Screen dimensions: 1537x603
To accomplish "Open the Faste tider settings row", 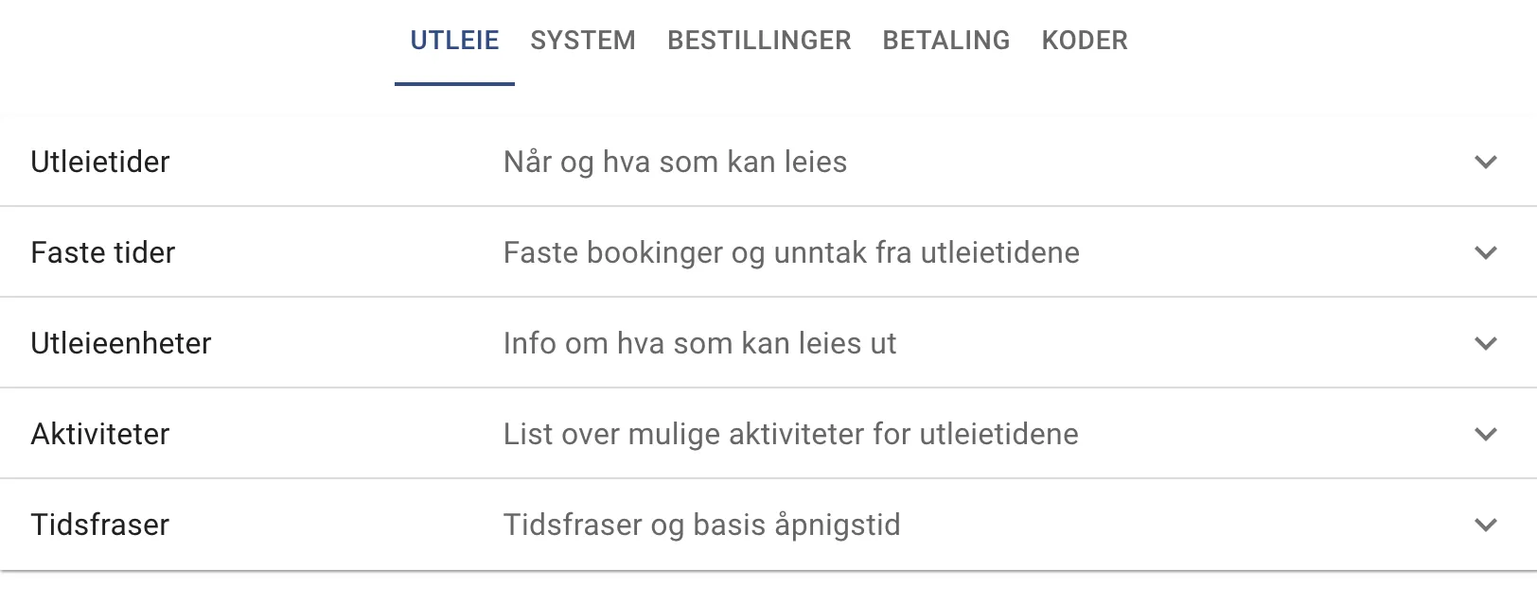I will (102, 252).
